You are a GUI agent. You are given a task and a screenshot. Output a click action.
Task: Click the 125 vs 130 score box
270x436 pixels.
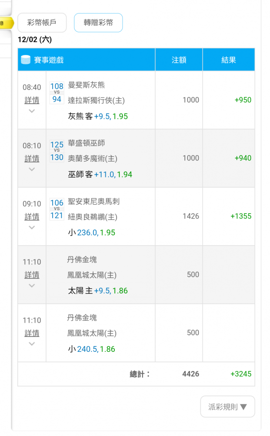point(57,151)
